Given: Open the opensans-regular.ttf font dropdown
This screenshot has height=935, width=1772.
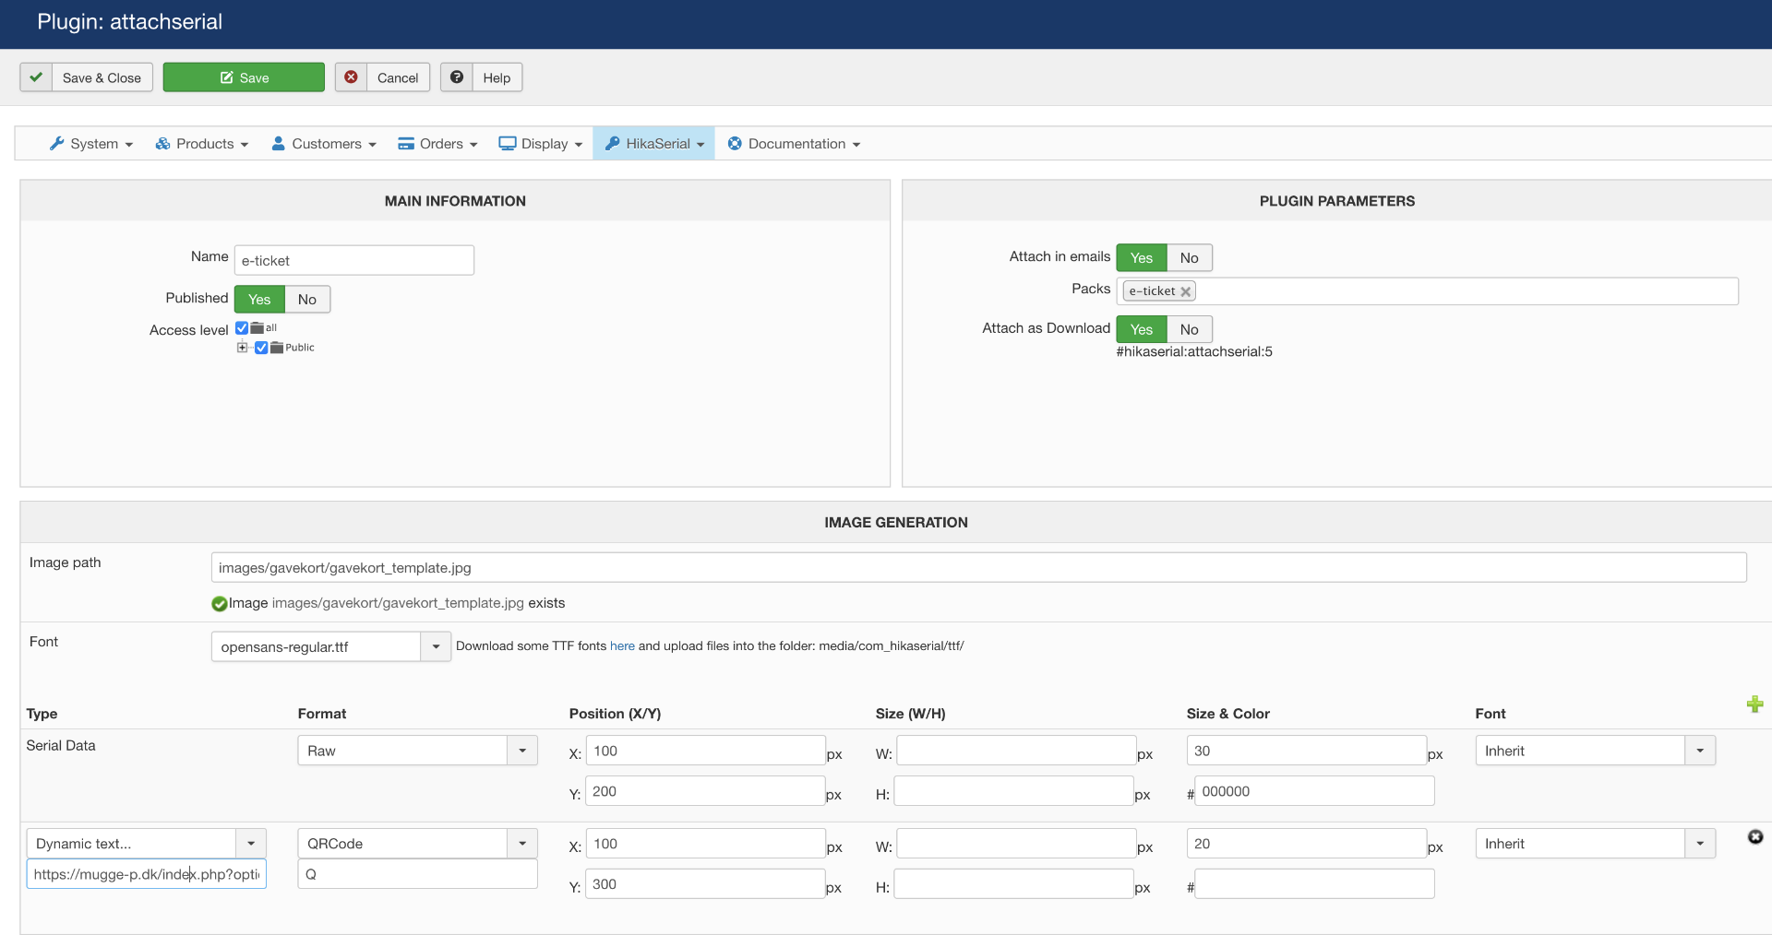Looking at the screenshot, I should [436, 646].
